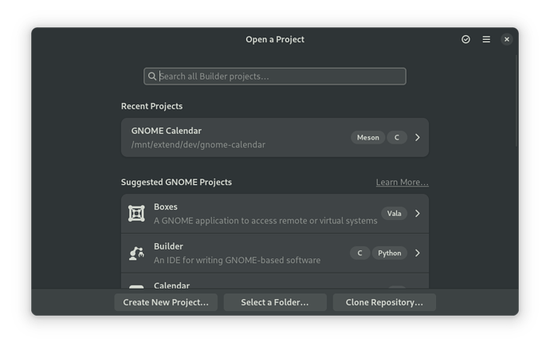Screen dimensions: 550x350
Task: Click the Vala tag on Boxes
Action: 395,213
